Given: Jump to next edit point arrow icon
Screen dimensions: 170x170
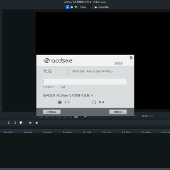Looking at the screenshot, I should click(37, 123).
